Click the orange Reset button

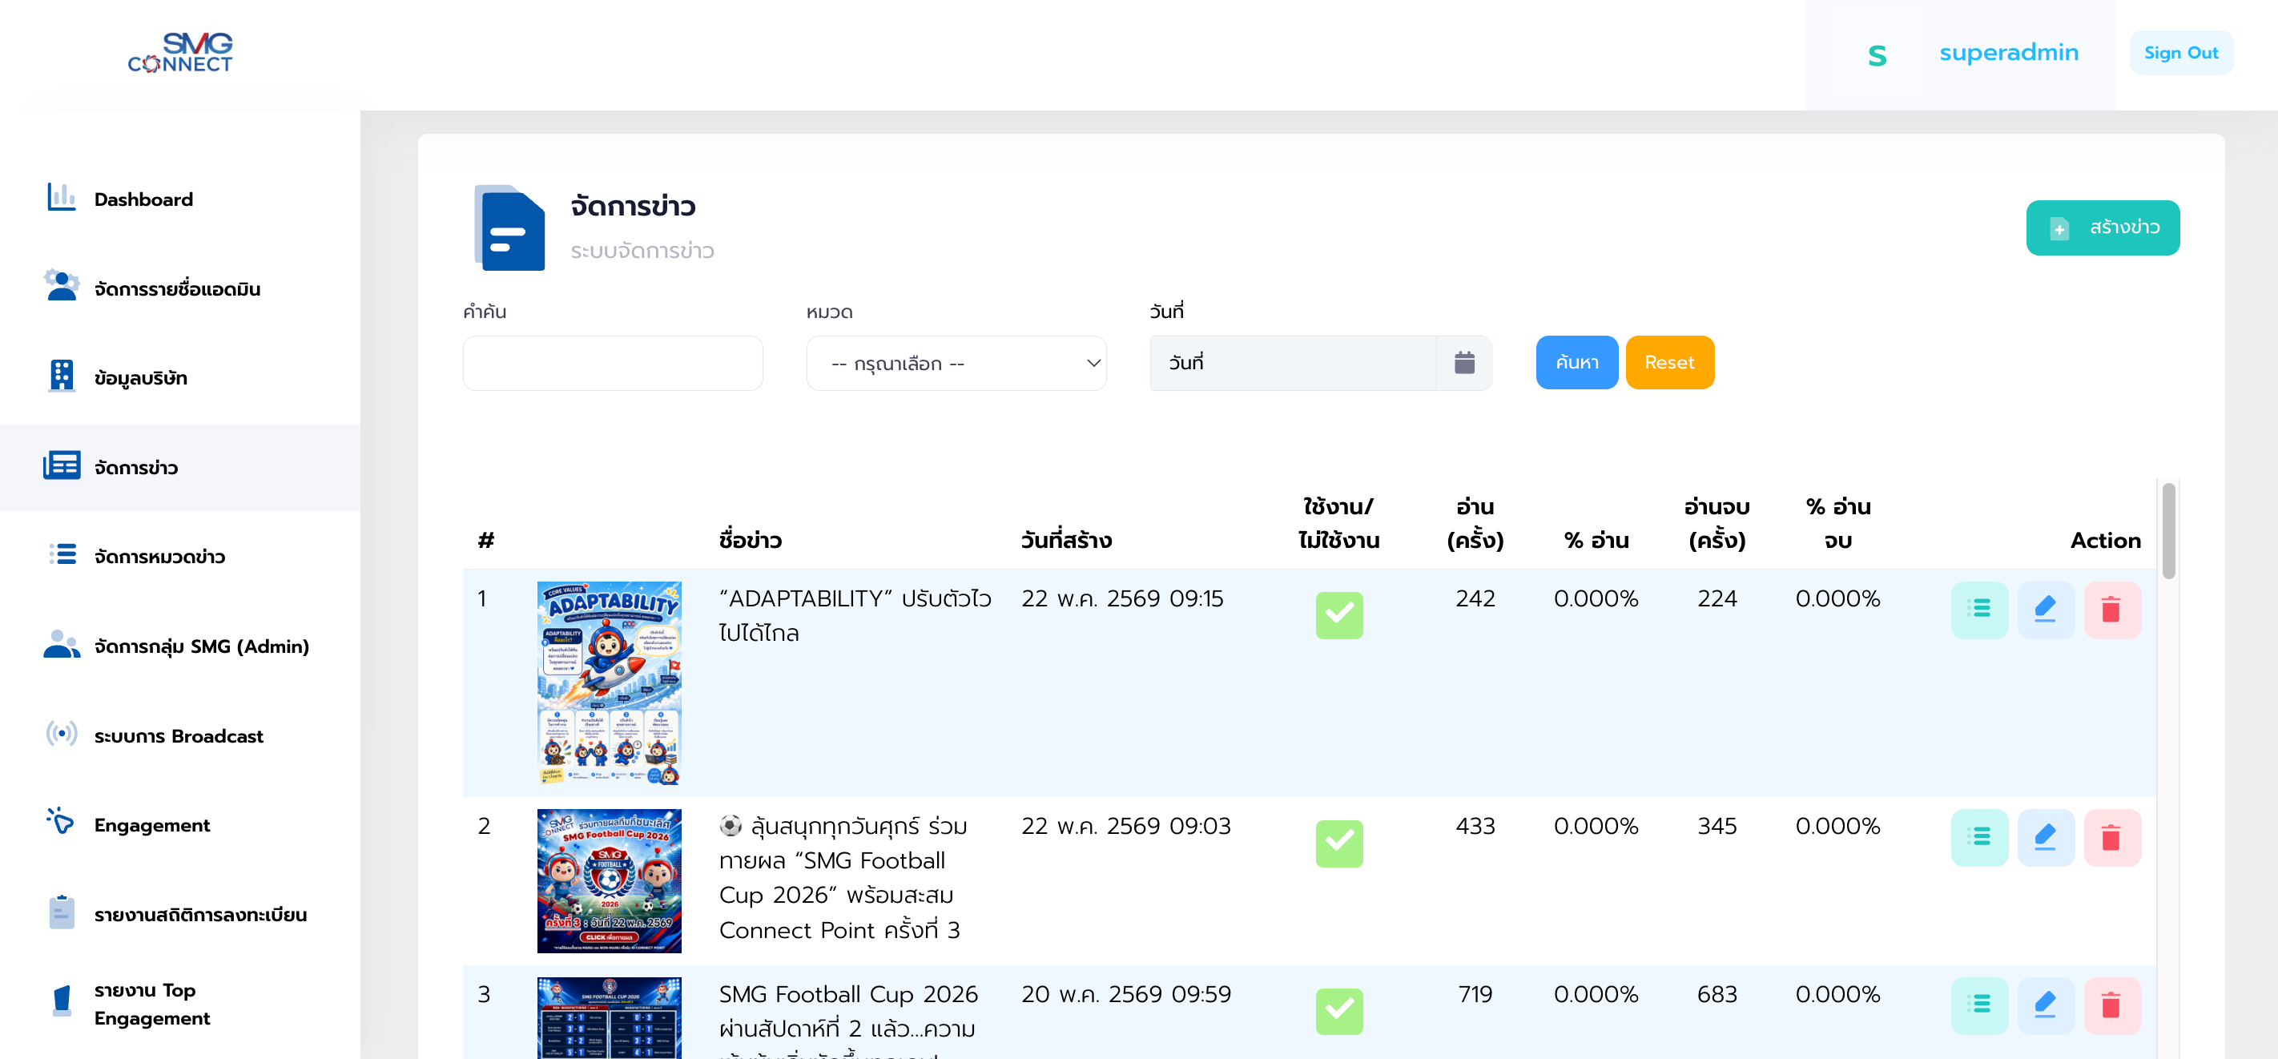coord(1668,363)
